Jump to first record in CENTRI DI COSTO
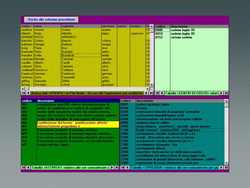Image resolution: width=250 pixels, height=188 pixels. [x=157, y=93]
